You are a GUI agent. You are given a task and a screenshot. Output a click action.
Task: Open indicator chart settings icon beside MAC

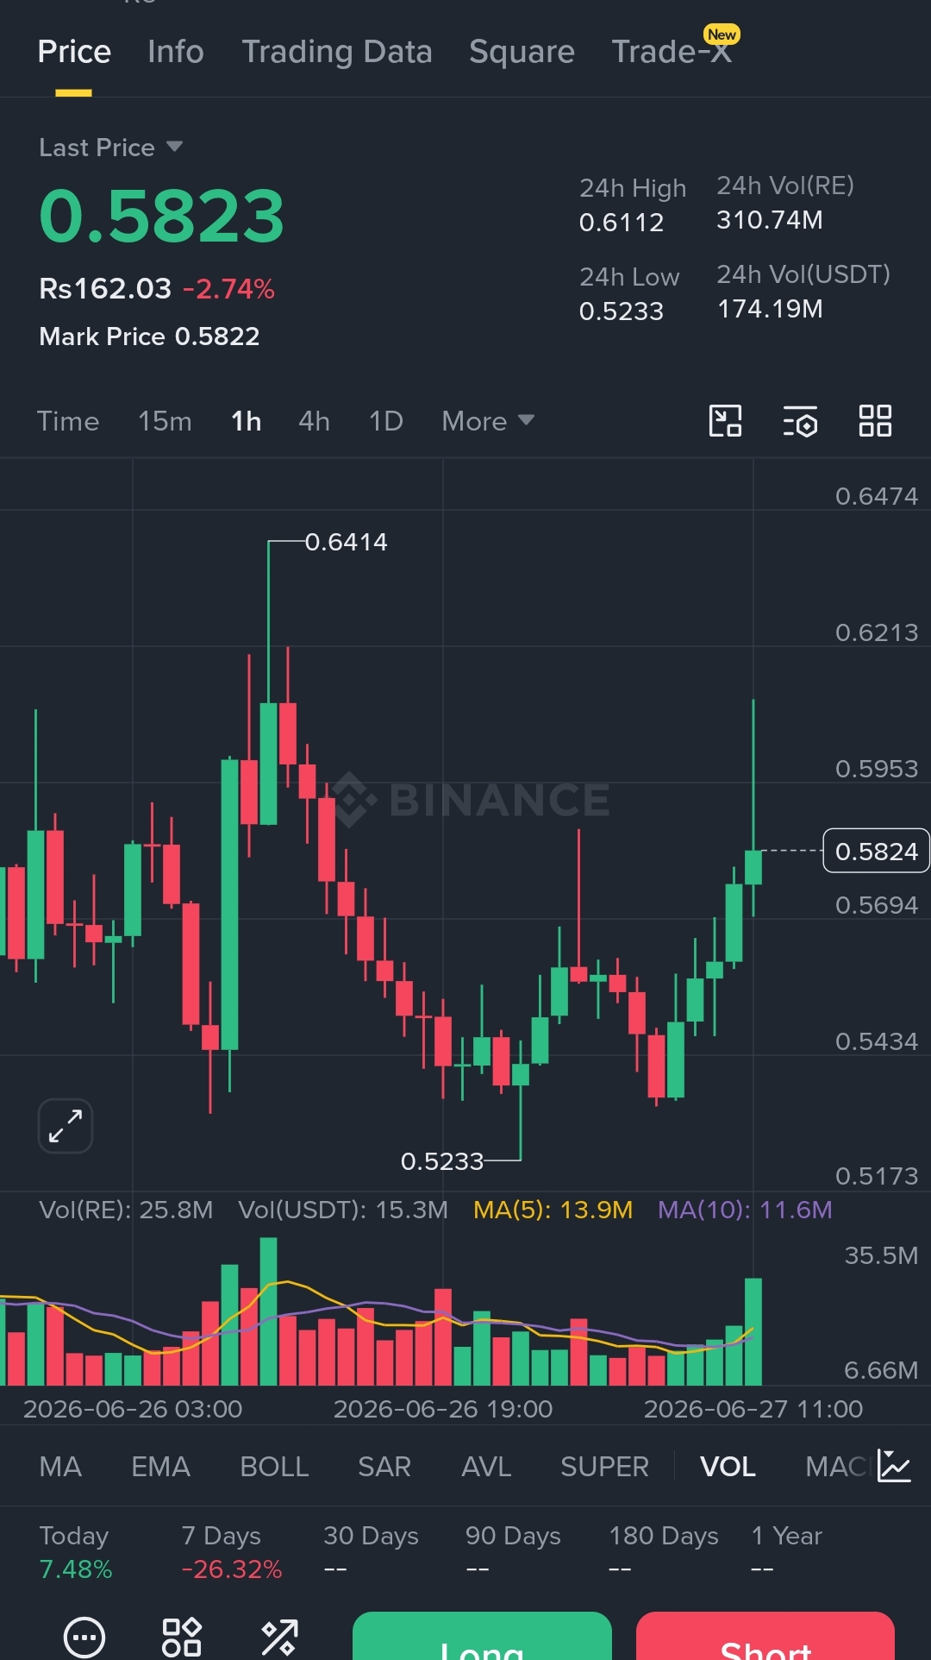(894, 1466)
